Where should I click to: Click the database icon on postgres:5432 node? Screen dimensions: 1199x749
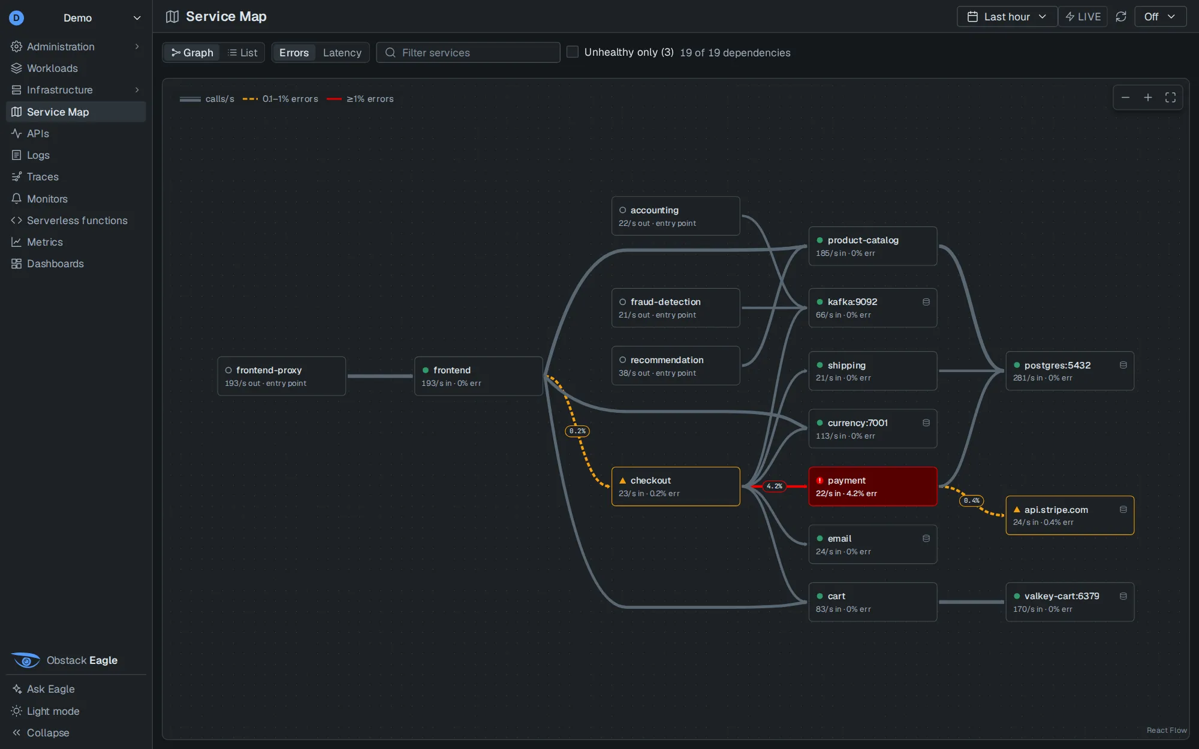point(1123,365)
